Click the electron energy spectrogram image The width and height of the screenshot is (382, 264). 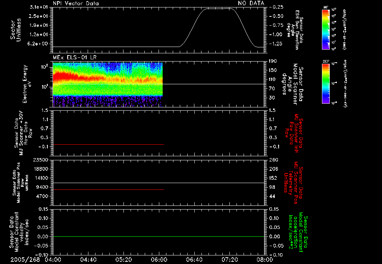(108, 85)
